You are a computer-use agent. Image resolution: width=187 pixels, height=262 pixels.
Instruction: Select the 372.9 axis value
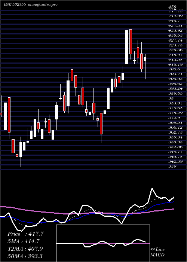pos(174,118)
